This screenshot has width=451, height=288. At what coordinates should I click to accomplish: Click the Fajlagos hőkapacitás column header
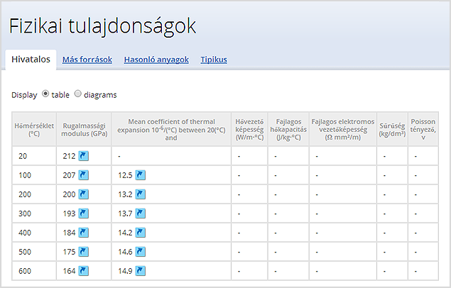pyautogui.click(x=288, y=130)
